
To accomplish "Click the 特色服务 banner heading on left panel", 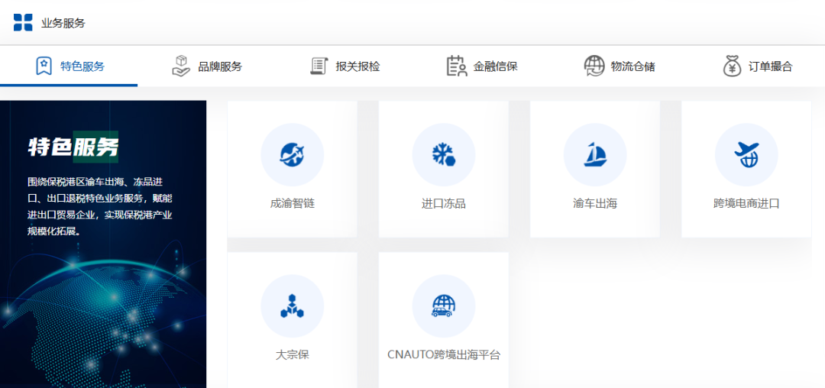I will (x=73, y=147).
